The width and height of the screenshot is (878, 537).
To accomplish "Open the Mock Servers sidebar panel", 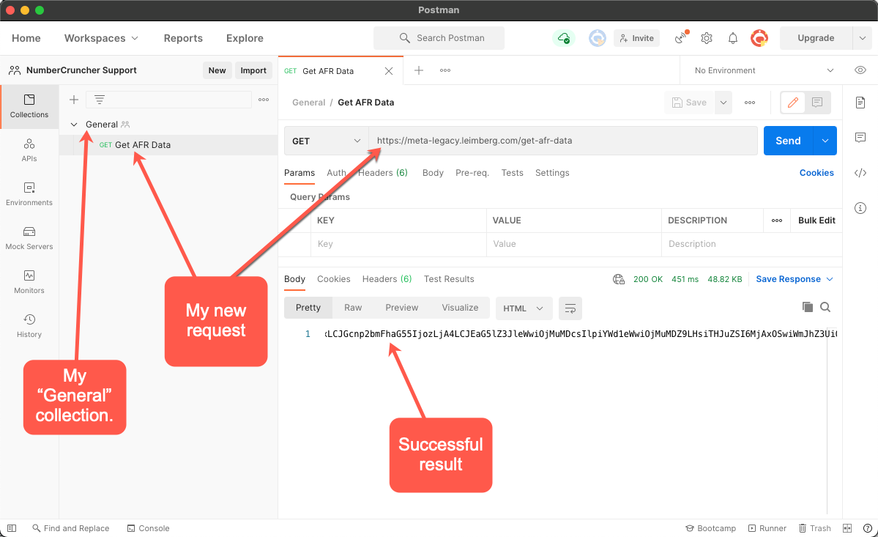I will click(29, 238).
